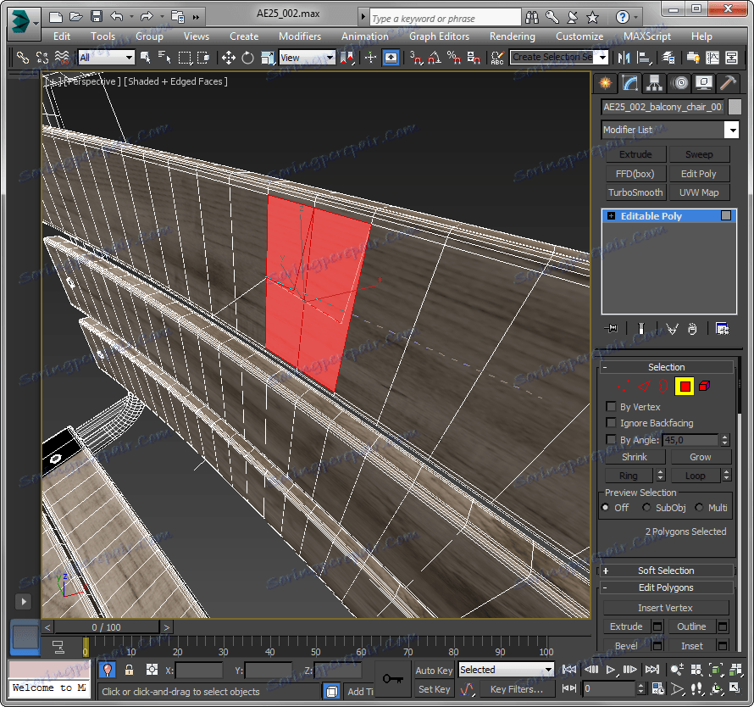The width and height of the screenshot is (754, 707).
Task: Click the Pin Stack icon
Action: [611, 329]
